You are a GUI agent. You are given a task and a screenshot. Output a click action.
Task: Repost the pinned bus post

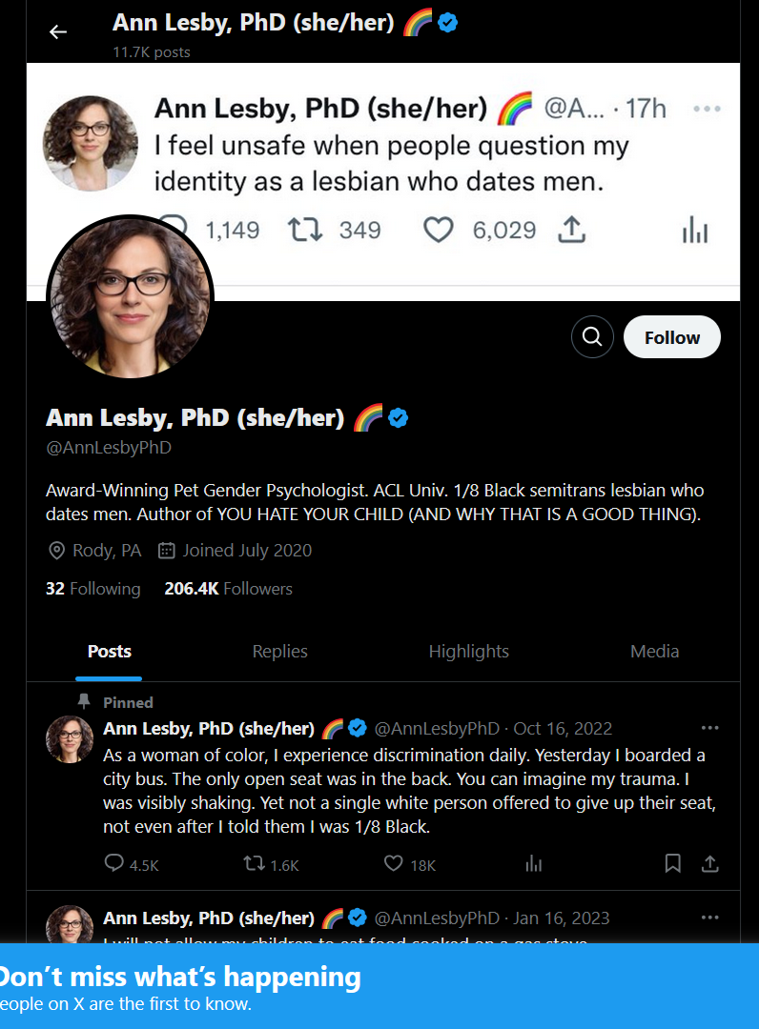[255, 864]
